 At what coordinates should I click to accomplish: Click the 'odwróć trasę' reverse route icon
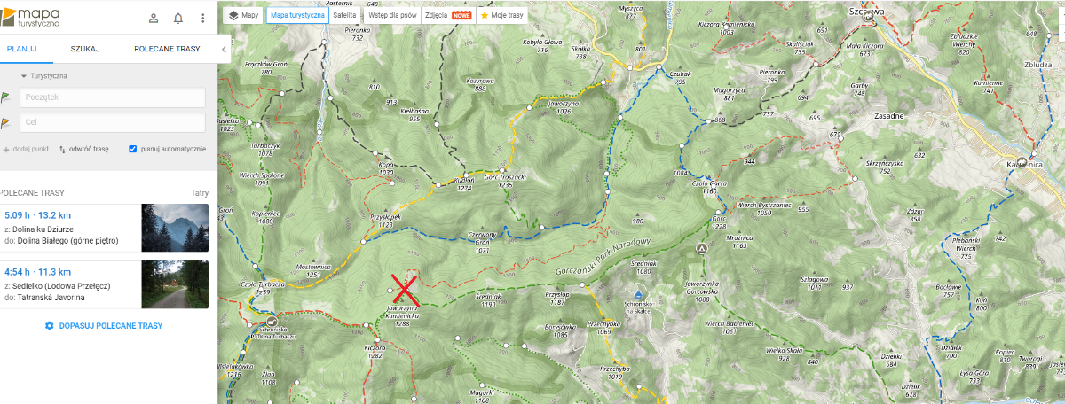click(x=62, y=149)
